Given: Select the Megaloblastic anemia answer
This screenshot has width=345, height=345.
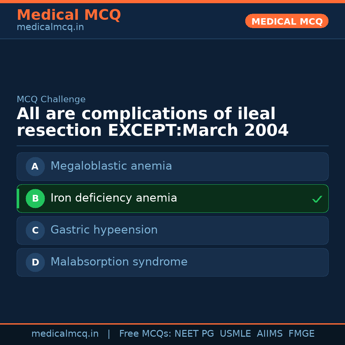Looking at the screenshot, I should (111, 166).
